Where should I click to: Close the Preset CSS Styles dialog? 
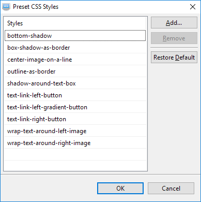193,7
